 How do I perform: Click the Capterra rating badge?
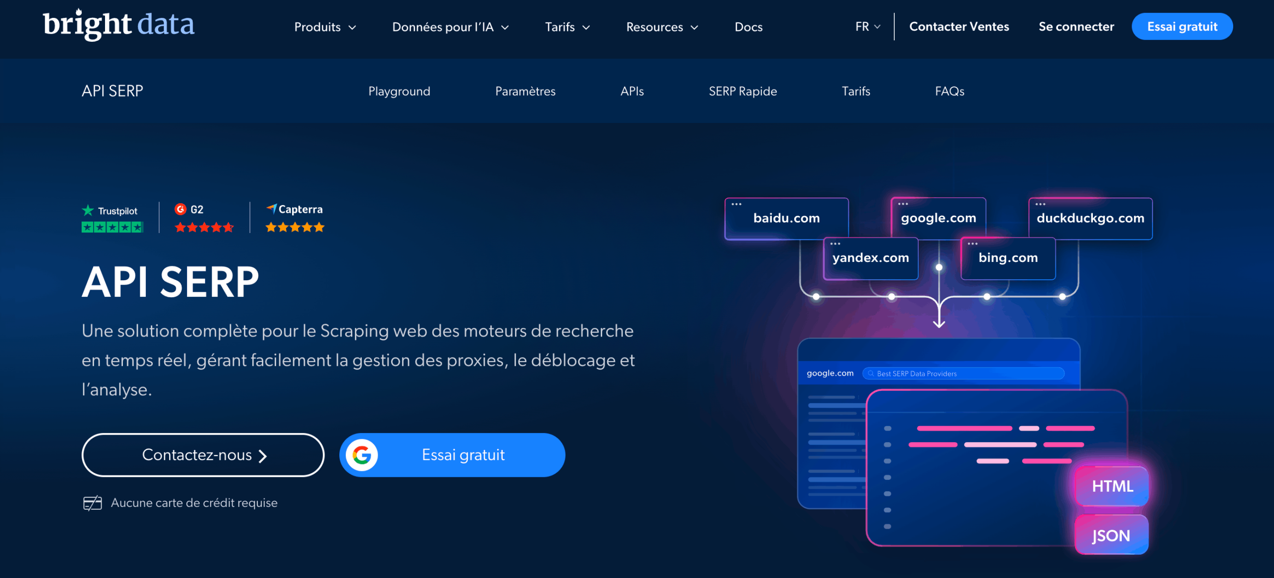(295, 218)
